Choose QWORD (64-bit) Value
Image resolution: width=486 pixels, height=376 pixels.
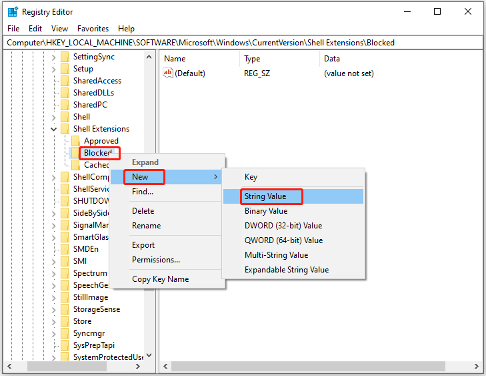click(x=293, y=240)
